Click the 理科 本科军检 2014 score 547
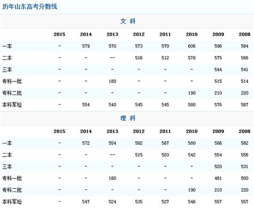The width and height of the screenshot is (254, 208). [86, 202]
